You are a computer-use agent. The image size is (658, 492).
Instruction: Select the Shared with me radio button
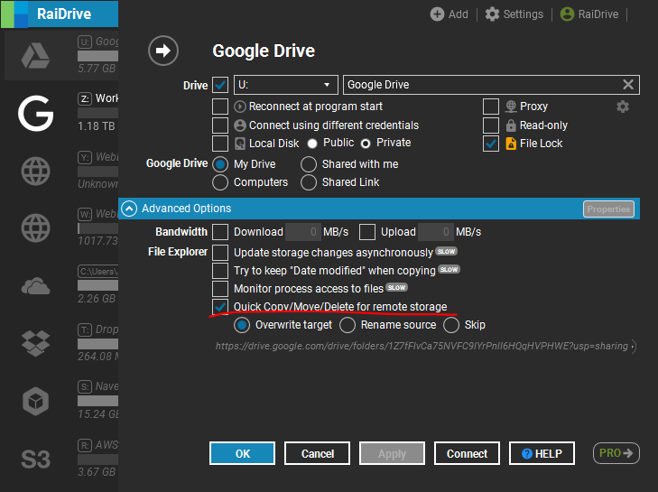tap(309, 164)
